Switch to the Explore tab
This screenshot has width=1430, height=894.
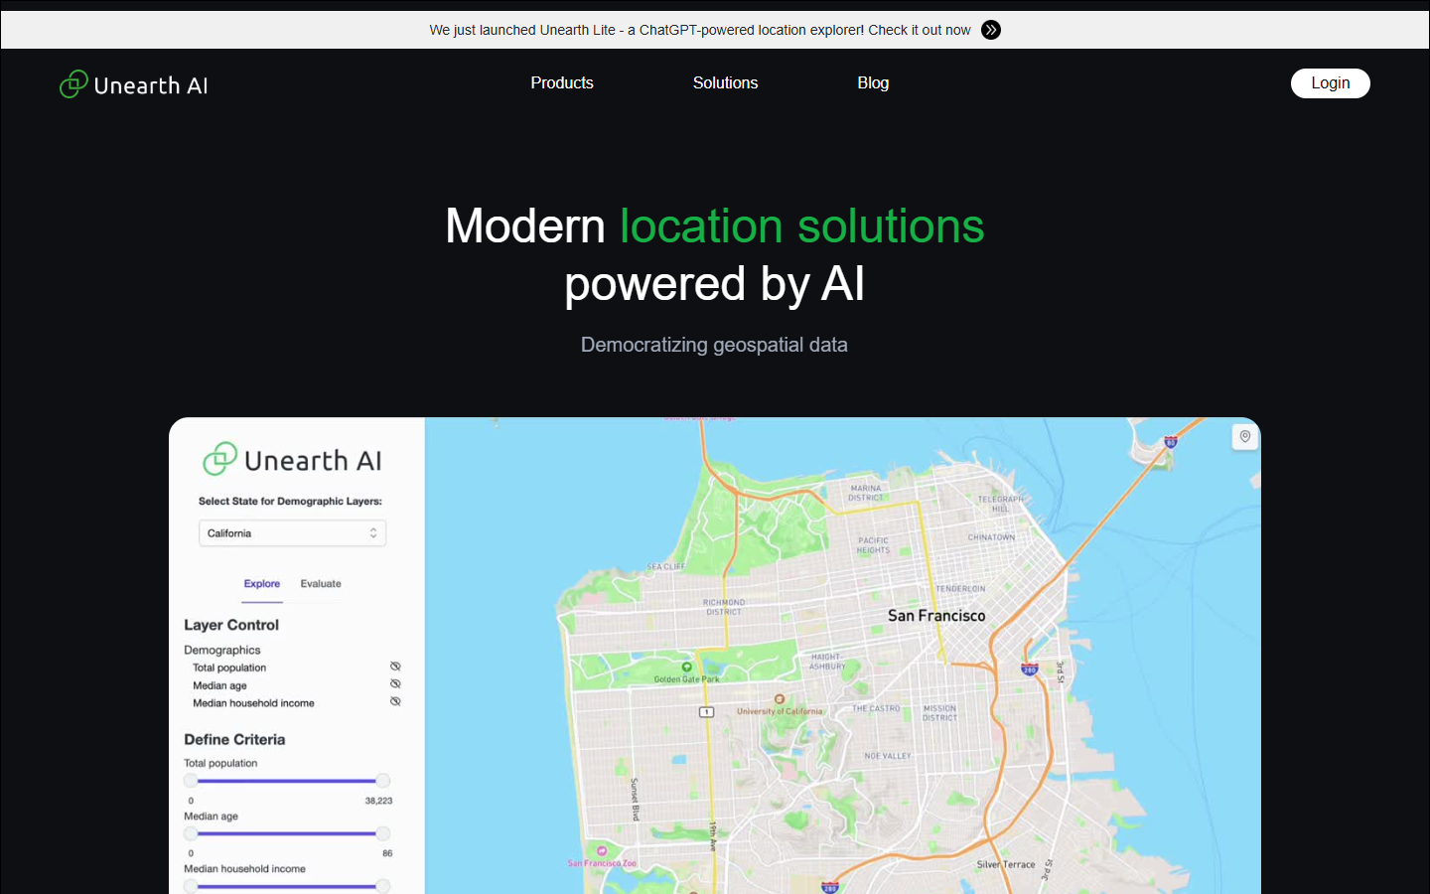[x=262, y=584]
